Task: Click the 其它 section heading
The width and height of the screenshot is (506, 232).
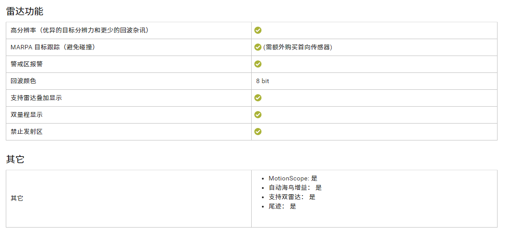Action: [x=15, y=160]
